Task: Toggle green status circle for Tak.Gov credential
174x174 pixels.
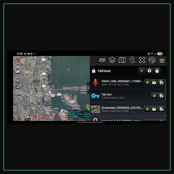Action: pyautogui.click(x=154, y=96)
